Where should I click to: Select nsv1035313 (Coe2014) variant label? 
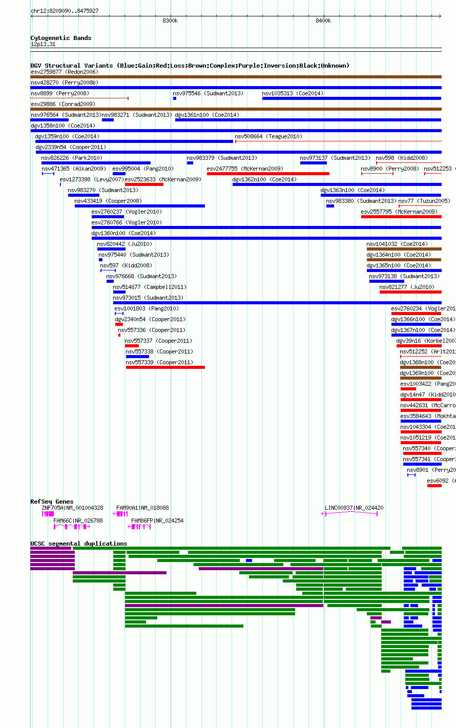coord(293,93)
